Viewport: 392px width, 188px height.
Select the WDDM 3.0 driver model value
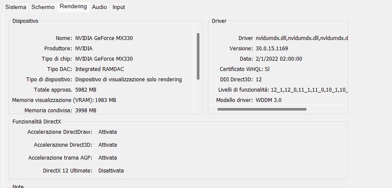point(269,100)
